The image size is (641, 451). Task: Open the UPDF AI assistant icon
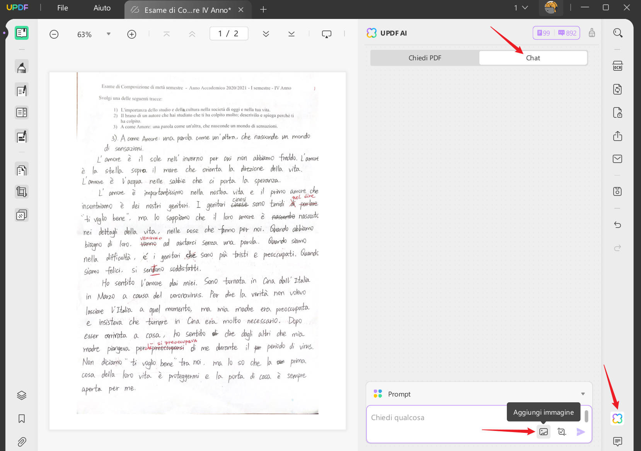point(617,418)
